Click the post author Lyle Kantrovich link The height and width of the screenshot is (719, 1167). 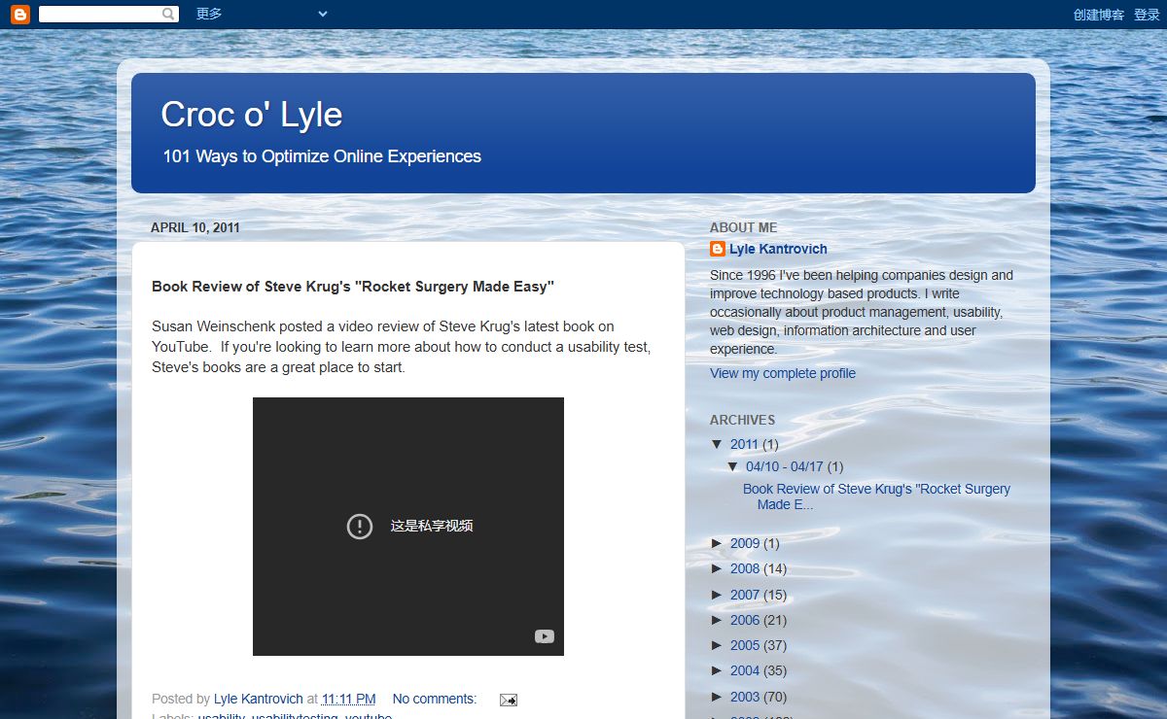[x=259, y=699]
